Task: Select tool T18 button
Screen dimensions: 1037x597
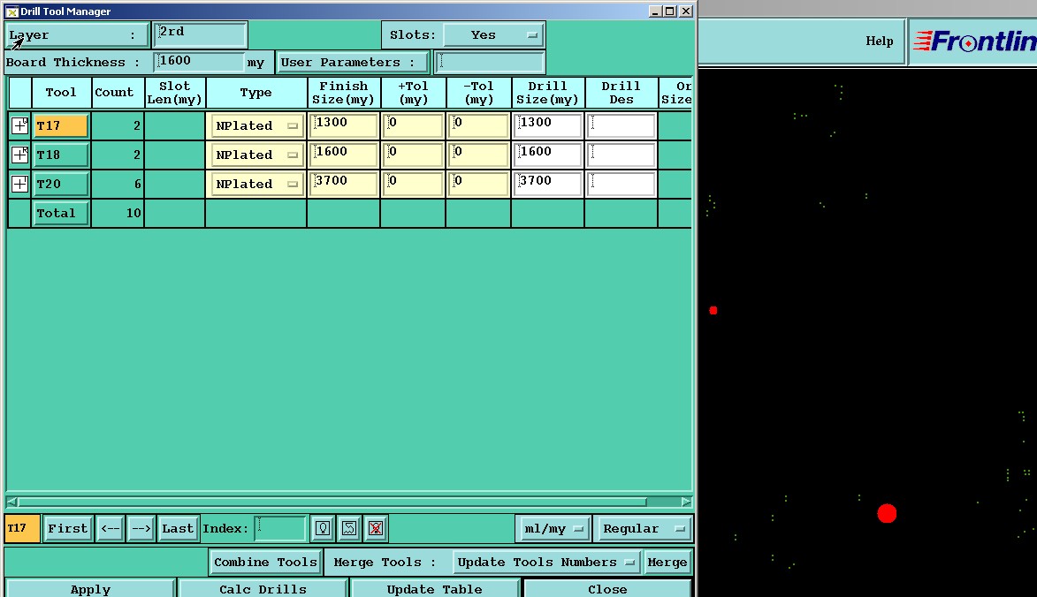Action: 61,155
